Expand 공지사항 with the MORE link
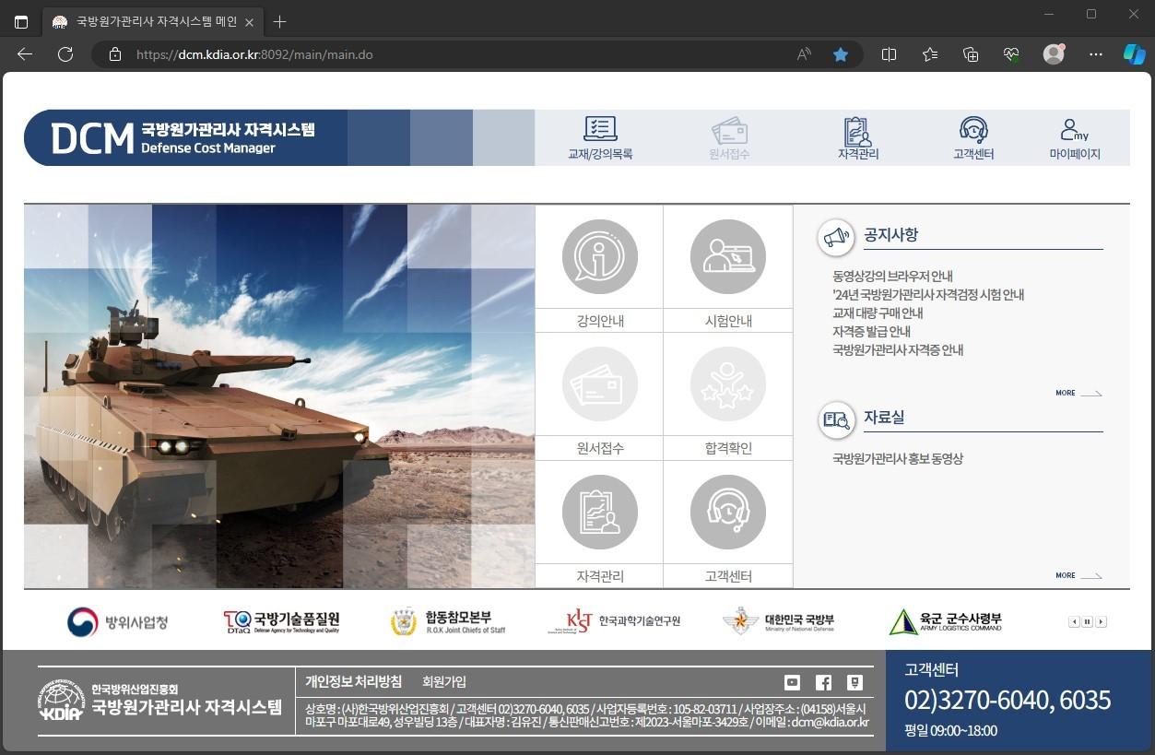This screenshot has height=755, width=1155. tap(1078, 394)
